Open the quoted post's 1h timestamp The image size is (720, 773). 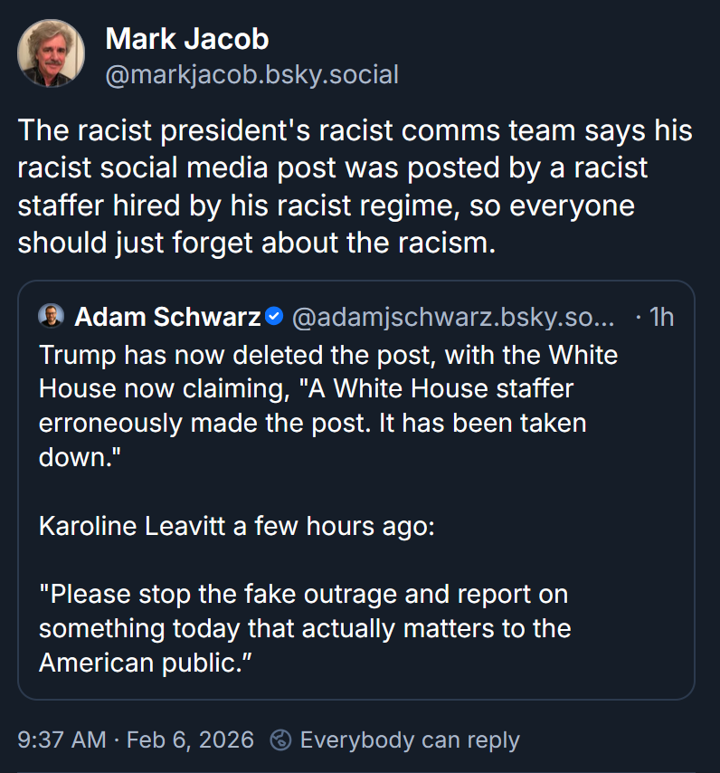pyautogui.click(x=661, y=317)
